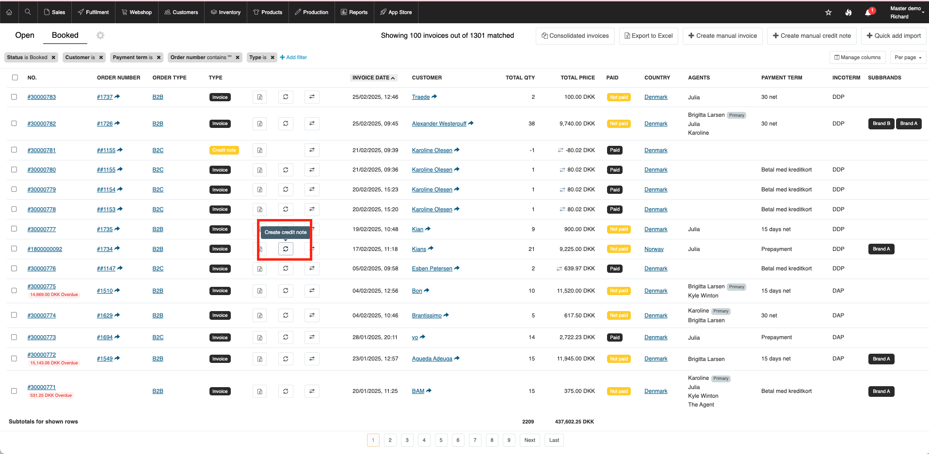Image resolution: width=929 pixels, height=454 pixels.
Task: Click transfer arrows icon for invoice #30000778
Action: pos(312,209)
